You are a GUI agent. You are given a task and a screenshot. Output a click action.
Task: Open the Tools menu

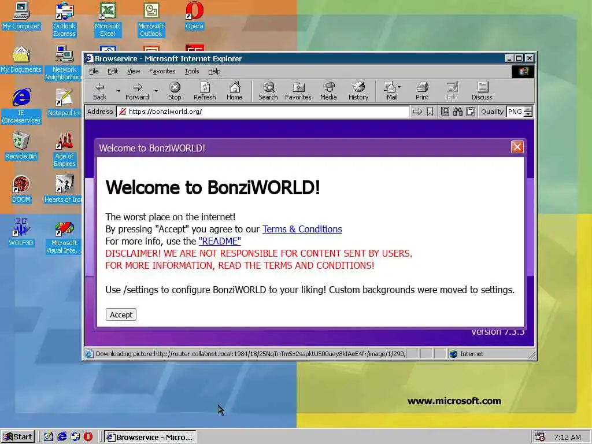pyautogui.click(x=192, y=71)
